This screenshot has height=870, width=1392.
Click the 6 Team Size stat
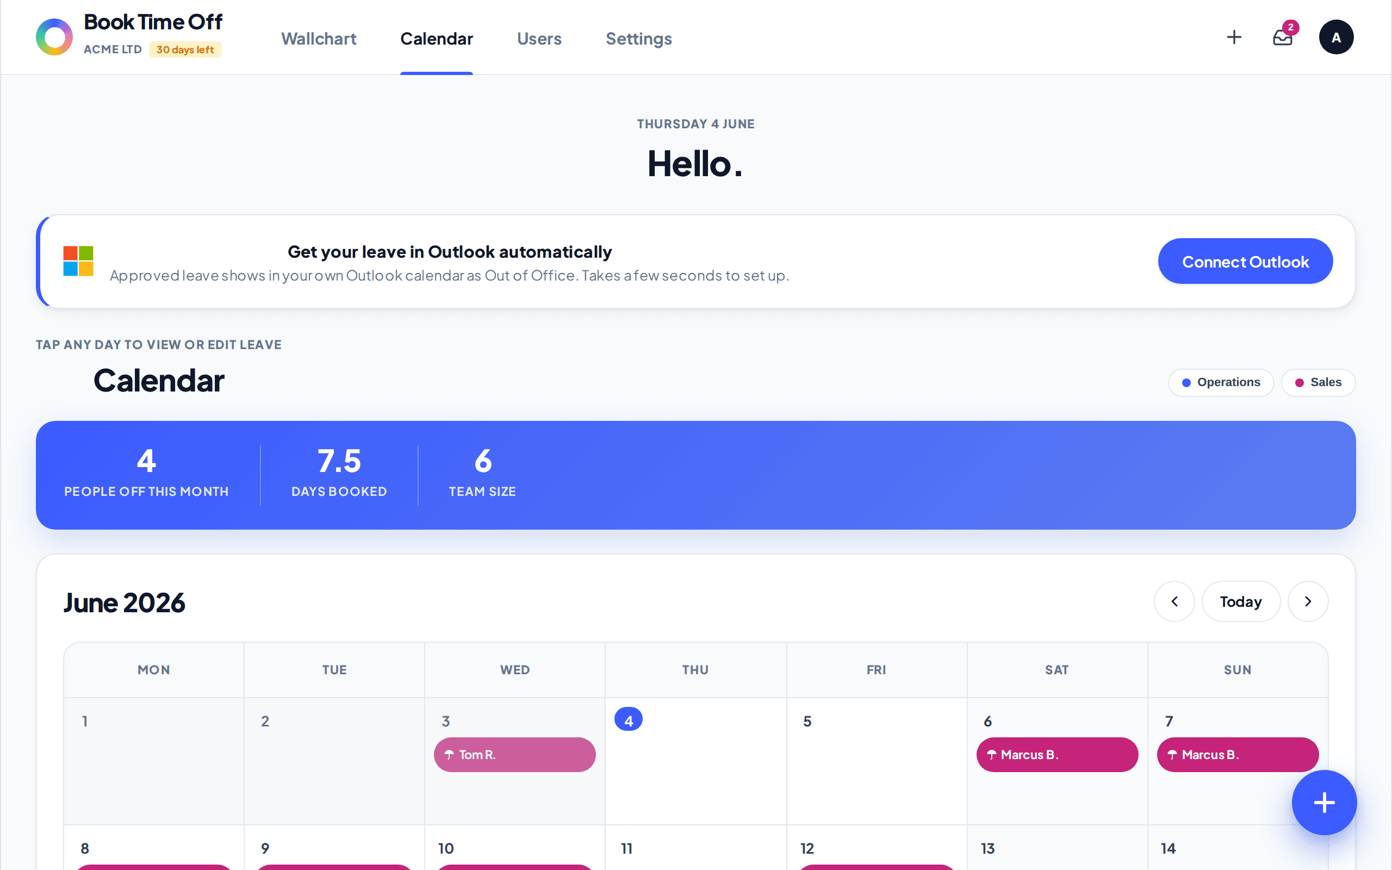(x=482, y=473)
